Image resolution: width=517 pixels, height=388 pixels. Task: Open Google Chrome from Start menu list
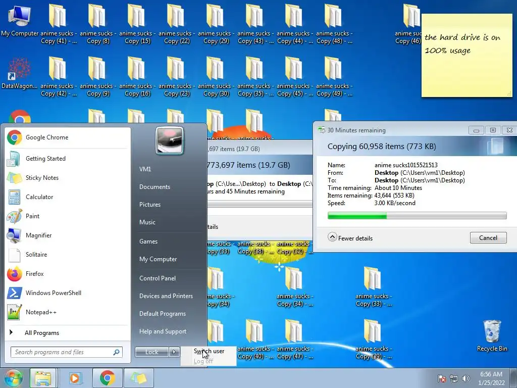[x=68, y=137]
